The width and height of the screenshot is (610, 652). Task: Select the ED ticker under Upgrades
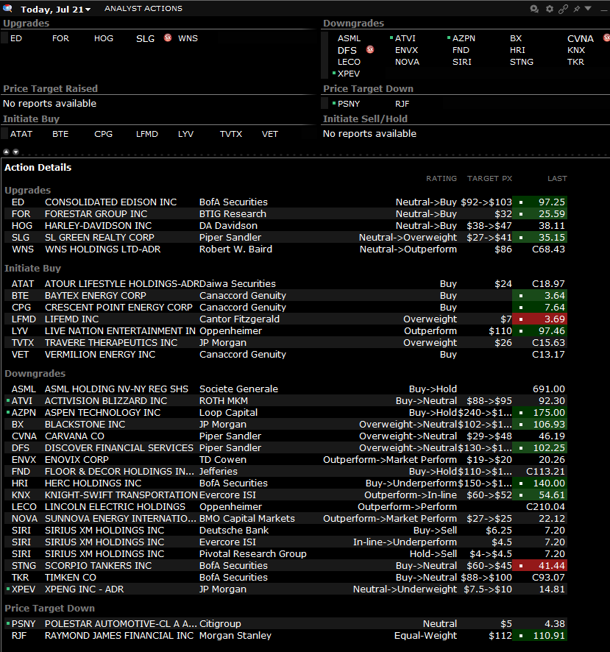click(16, 38)
